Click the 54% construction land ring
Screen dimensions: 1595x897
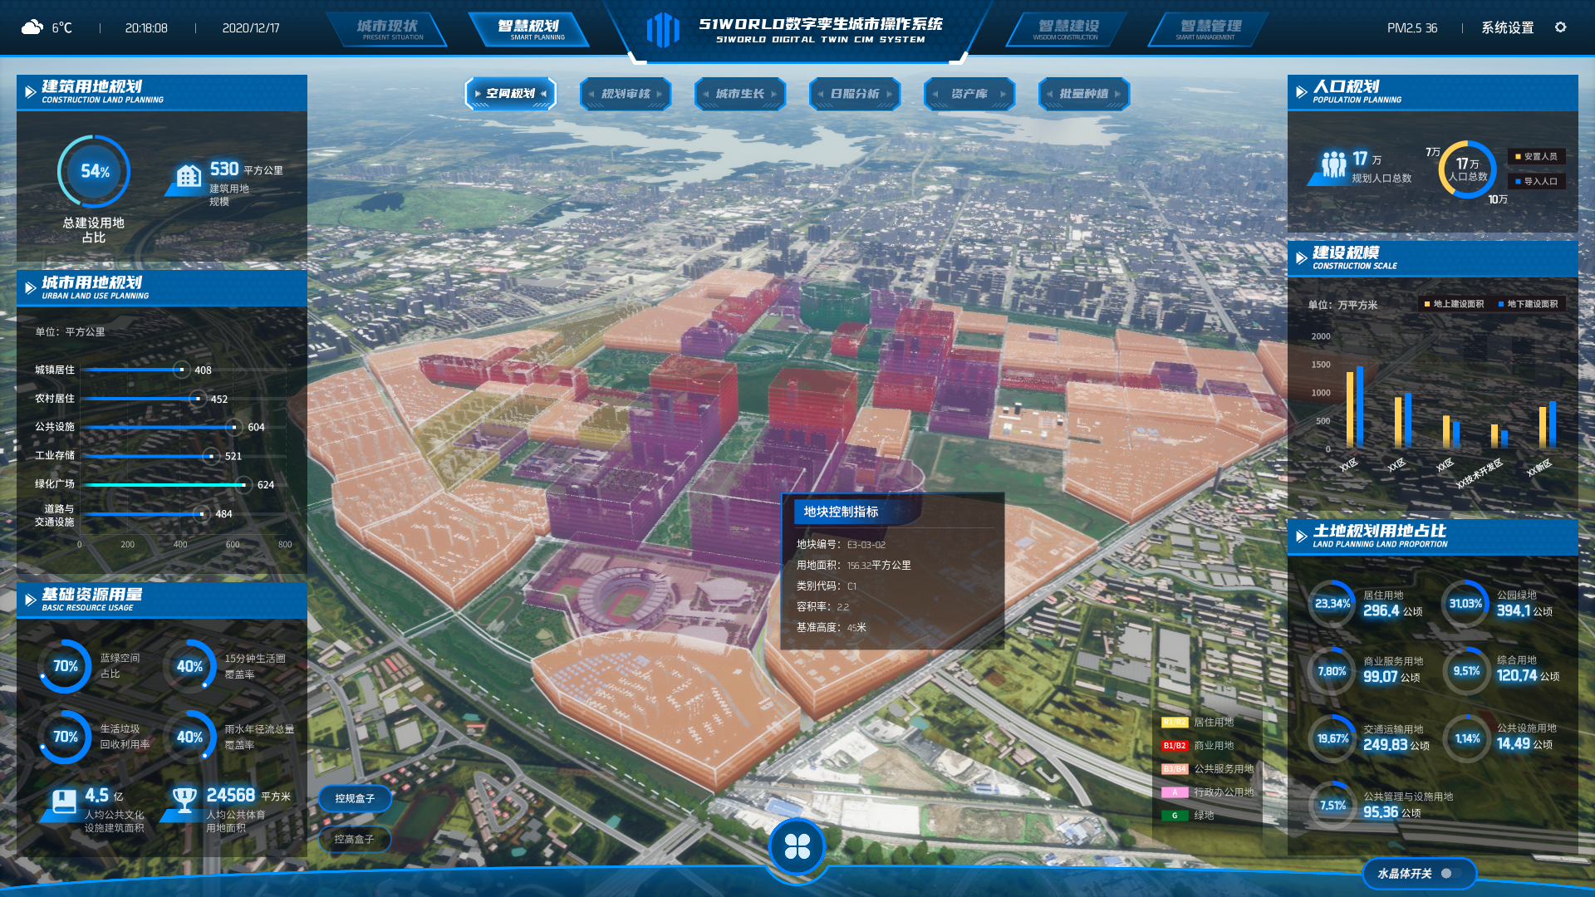click(x=94, y=172)
